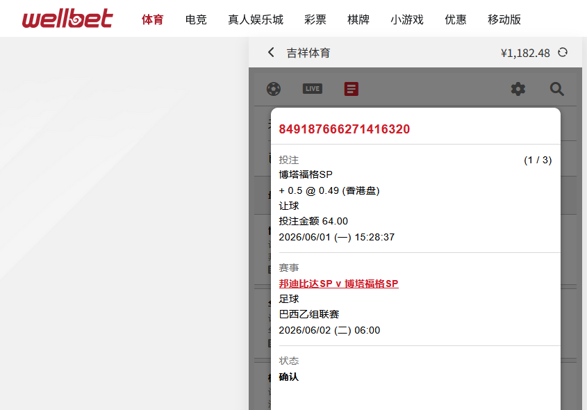Select the 电竞 menu item
The width and height of the screenshot is (587, 410).
[196, 19]
